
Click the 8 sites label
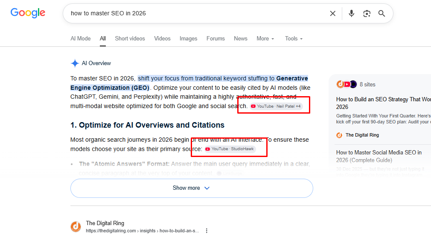tap(367, 84)
